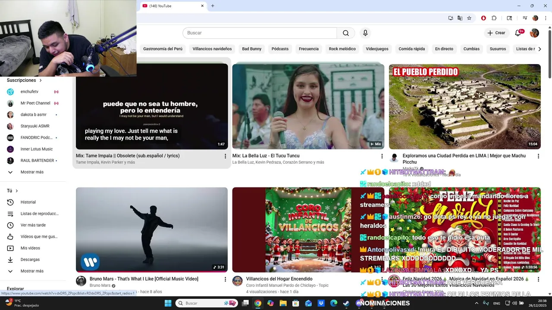The image size is (552, 310).
Task: Click the YouTube search magnifier button
Action: [x=346, y=33]
